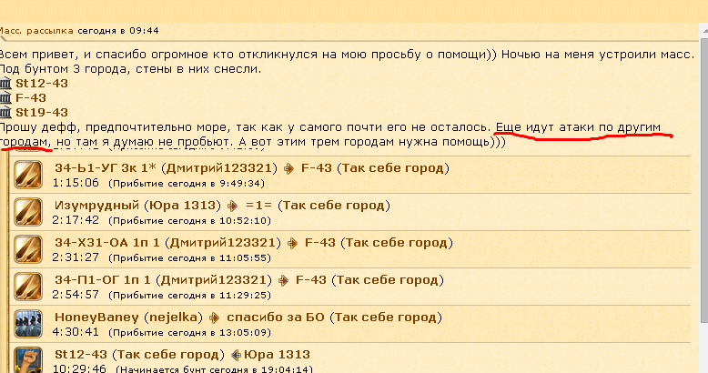Open the St19-43 city link in message
Image resolution: width=708 pixels, height=373 pixels.
(42, 113)
